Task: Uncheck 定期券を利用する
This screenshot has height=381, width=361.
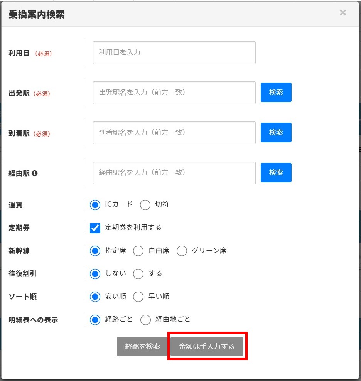Action: [95, 228]
